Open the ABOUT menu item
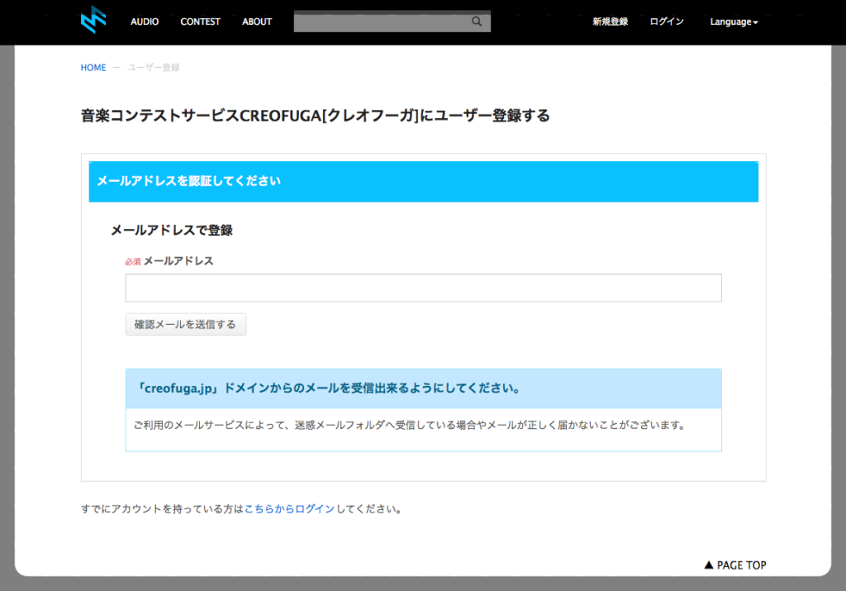The width and height of the screenshot is (846, 591). [257, 21]
